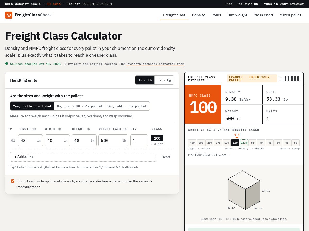Go to Mixed pallet tool

click(x=290, y=15)
